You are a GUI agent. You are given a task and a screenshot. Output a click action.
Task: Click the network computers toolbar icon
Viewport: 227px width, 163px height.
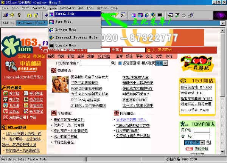190,15
